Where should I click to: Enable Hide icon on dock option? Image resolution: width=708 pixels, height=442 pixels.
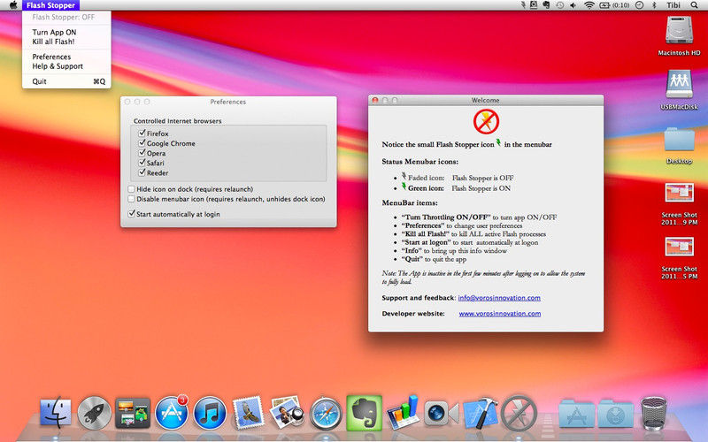click(x=131, y=189)
